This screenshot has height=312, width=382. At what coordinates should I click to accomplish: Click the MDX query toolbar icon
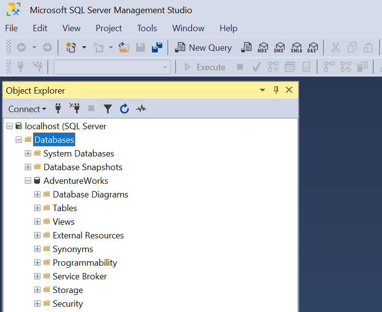coord(263,48)
